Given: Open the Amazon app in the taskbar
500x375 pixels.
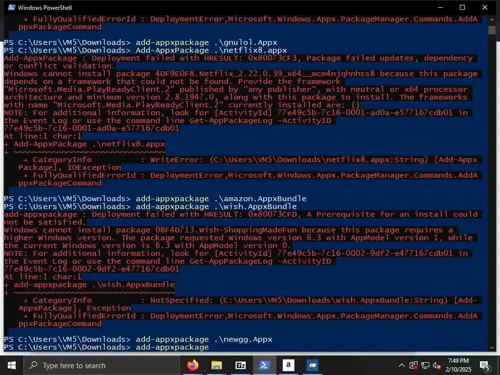Looking at the screenshot, I should 288,365.
